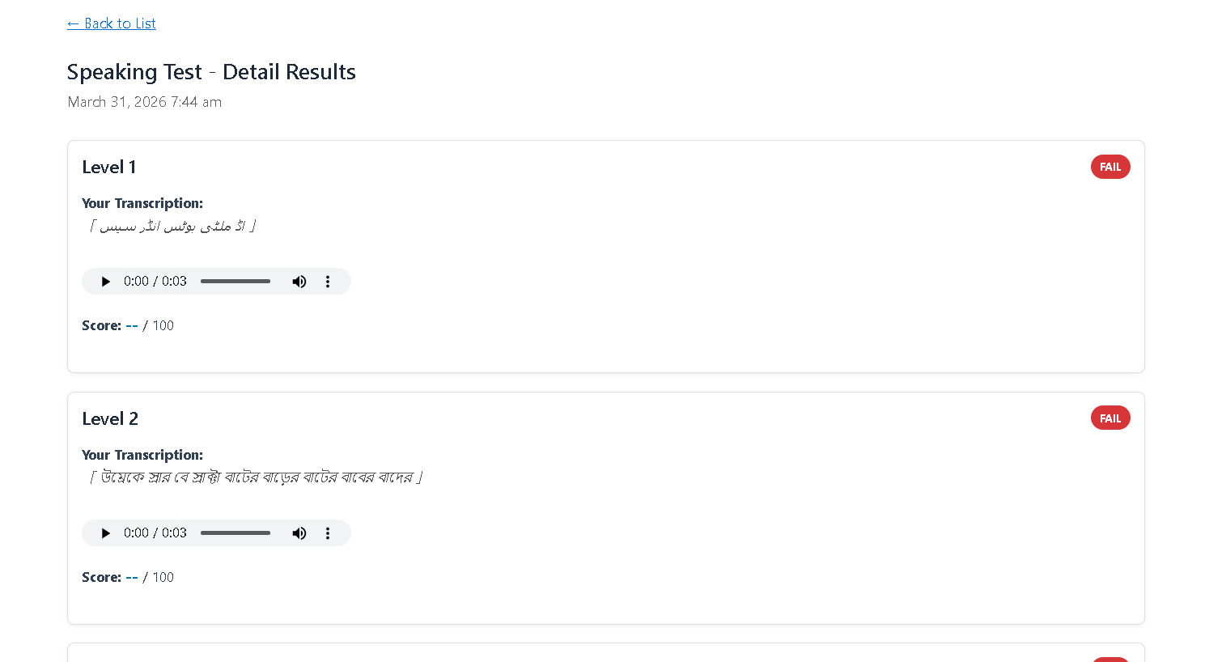This screenshot has width=1205, height=662.
Task: Click the Level 1 audio time display
Action: point(155,282)
